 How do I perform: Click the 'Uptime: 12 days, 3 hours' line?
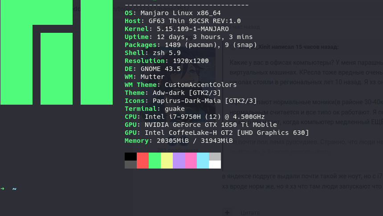pos(188,37)
